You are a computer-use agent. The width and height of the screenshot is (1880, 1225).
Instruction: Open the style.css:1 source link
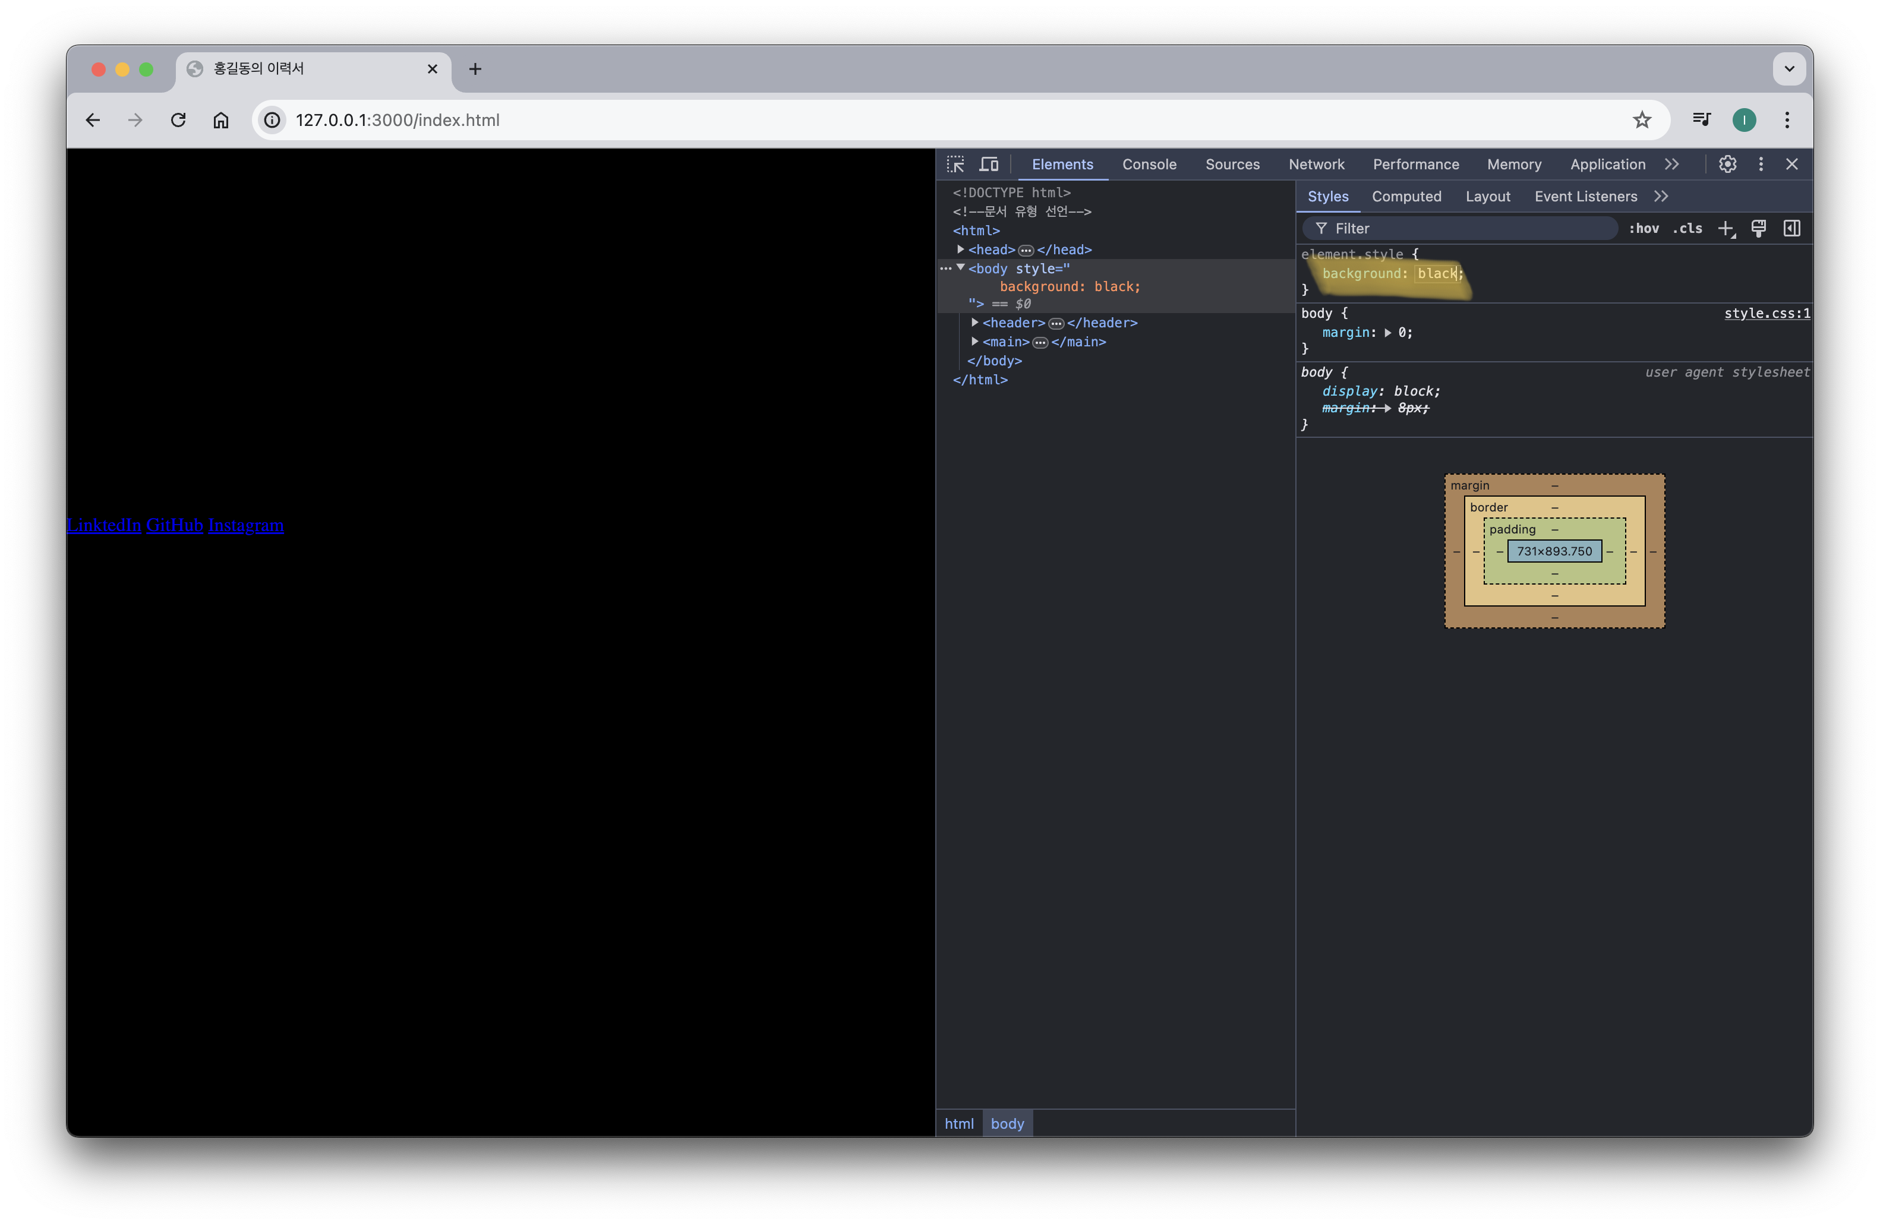pos(1767,314)
